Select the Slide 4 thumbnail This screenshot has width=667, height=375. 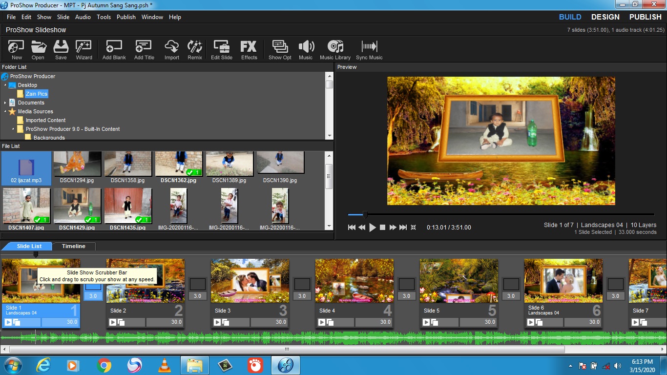pos(354,281)
